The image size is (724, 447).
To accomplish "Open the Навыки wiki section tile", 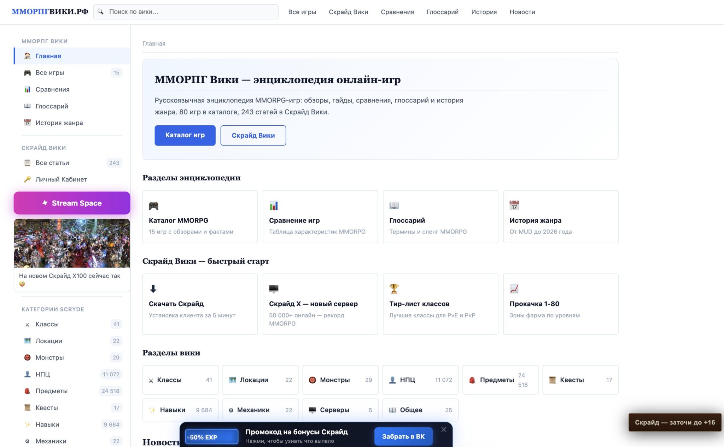I will [180, 410].
